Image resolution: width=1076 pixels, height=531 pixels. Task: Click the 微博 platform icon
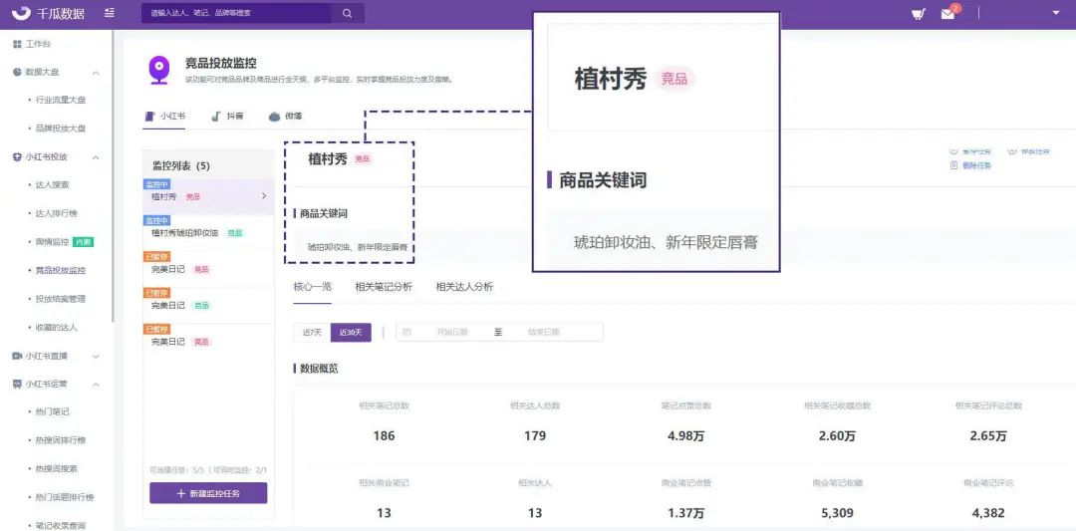click(275, 116)
